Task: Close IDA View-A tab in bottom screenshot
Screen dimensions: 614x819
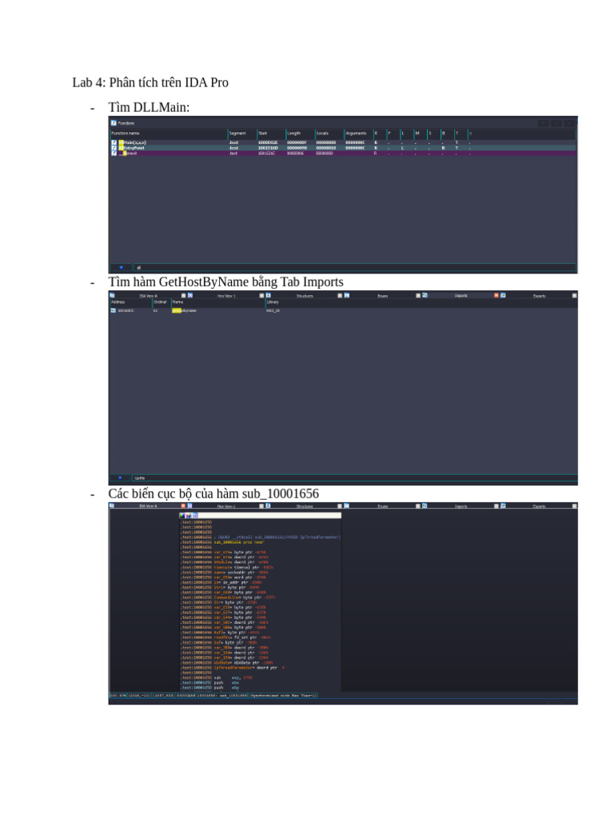Action: click(x=183, y=505)
